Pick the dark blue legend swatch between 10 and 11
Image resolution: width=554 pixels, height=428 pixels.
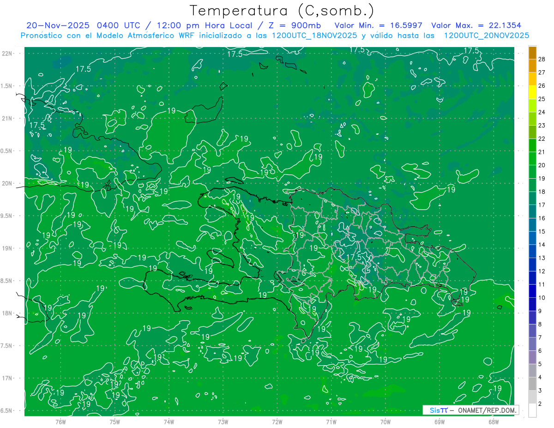[x=533, y=291]
